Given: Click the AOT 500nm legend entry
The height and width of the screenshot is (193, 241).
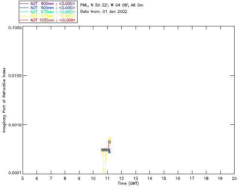Looking at the screenshot, I should [47, 8].
